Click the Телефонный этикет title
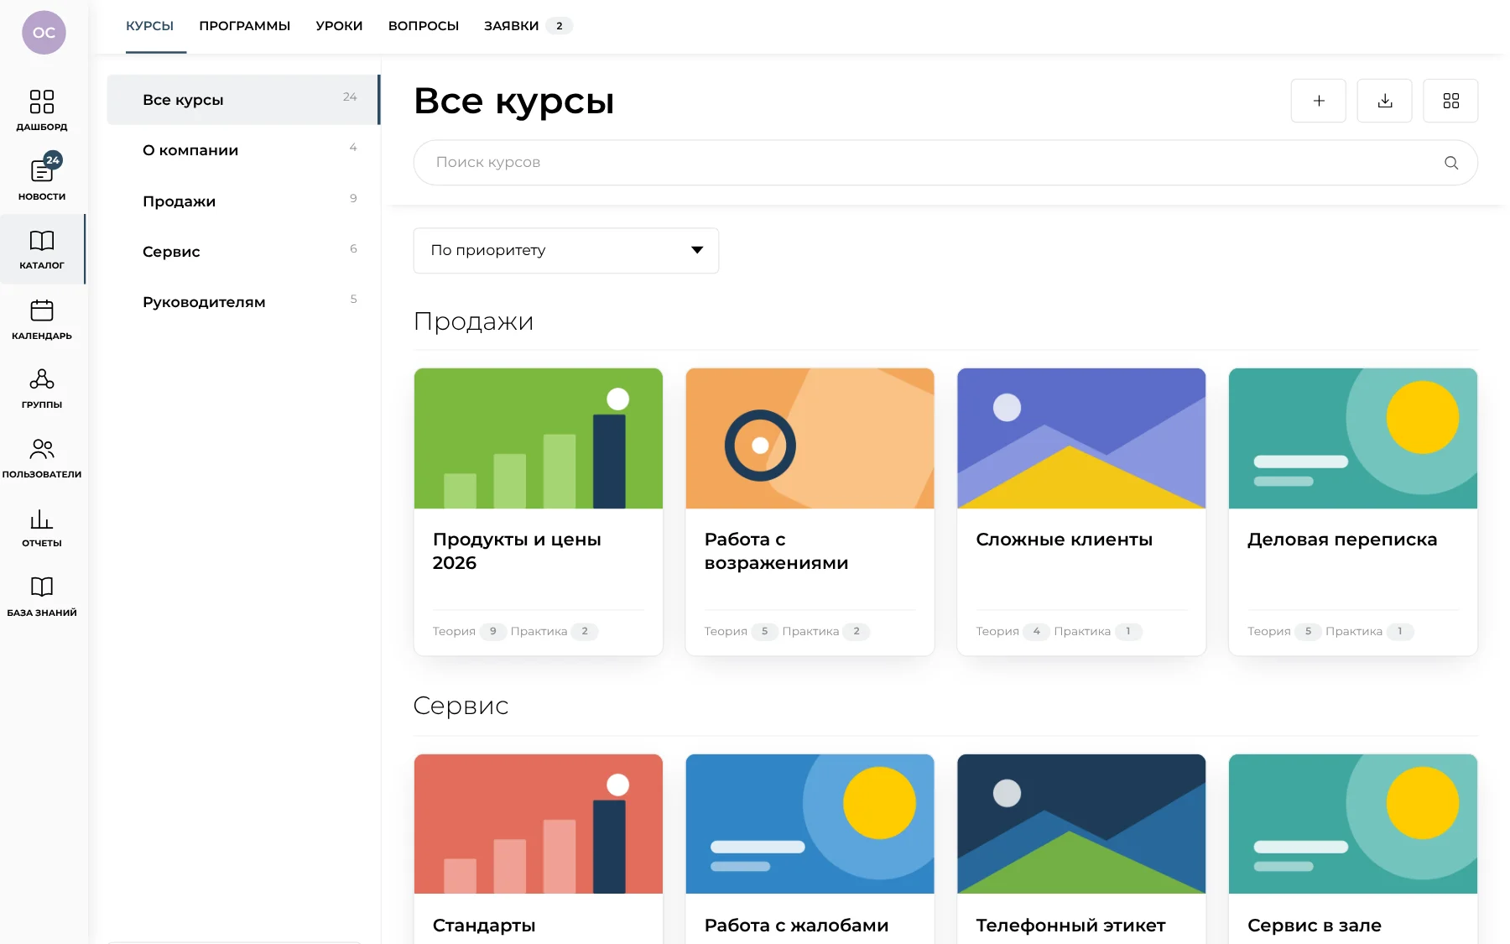Screen dimensions: 1510x944 pos(1070,926)
